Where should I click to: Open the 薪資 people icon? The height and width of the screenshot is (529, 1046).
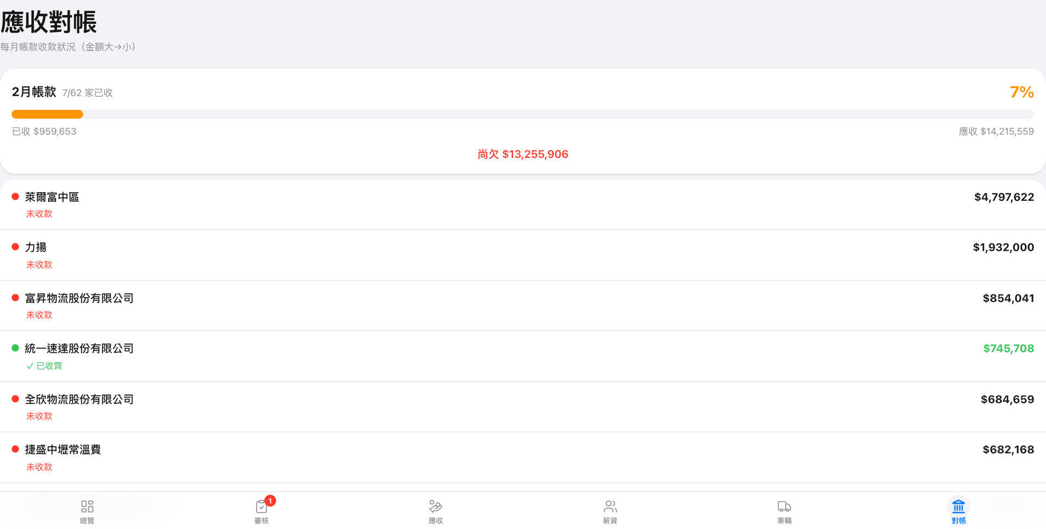(610, 507)
